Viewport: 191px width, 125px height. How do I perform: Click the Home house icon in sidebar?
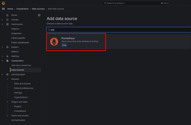point(7,15)
